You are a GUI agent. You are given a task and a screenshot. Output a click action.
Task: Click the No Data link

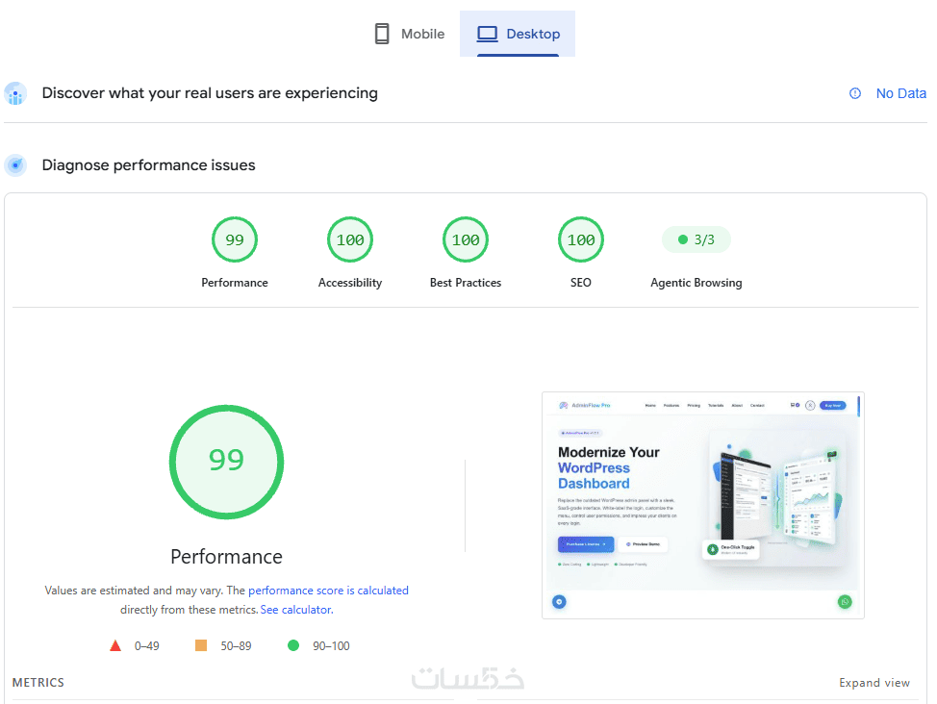point(901,93)
